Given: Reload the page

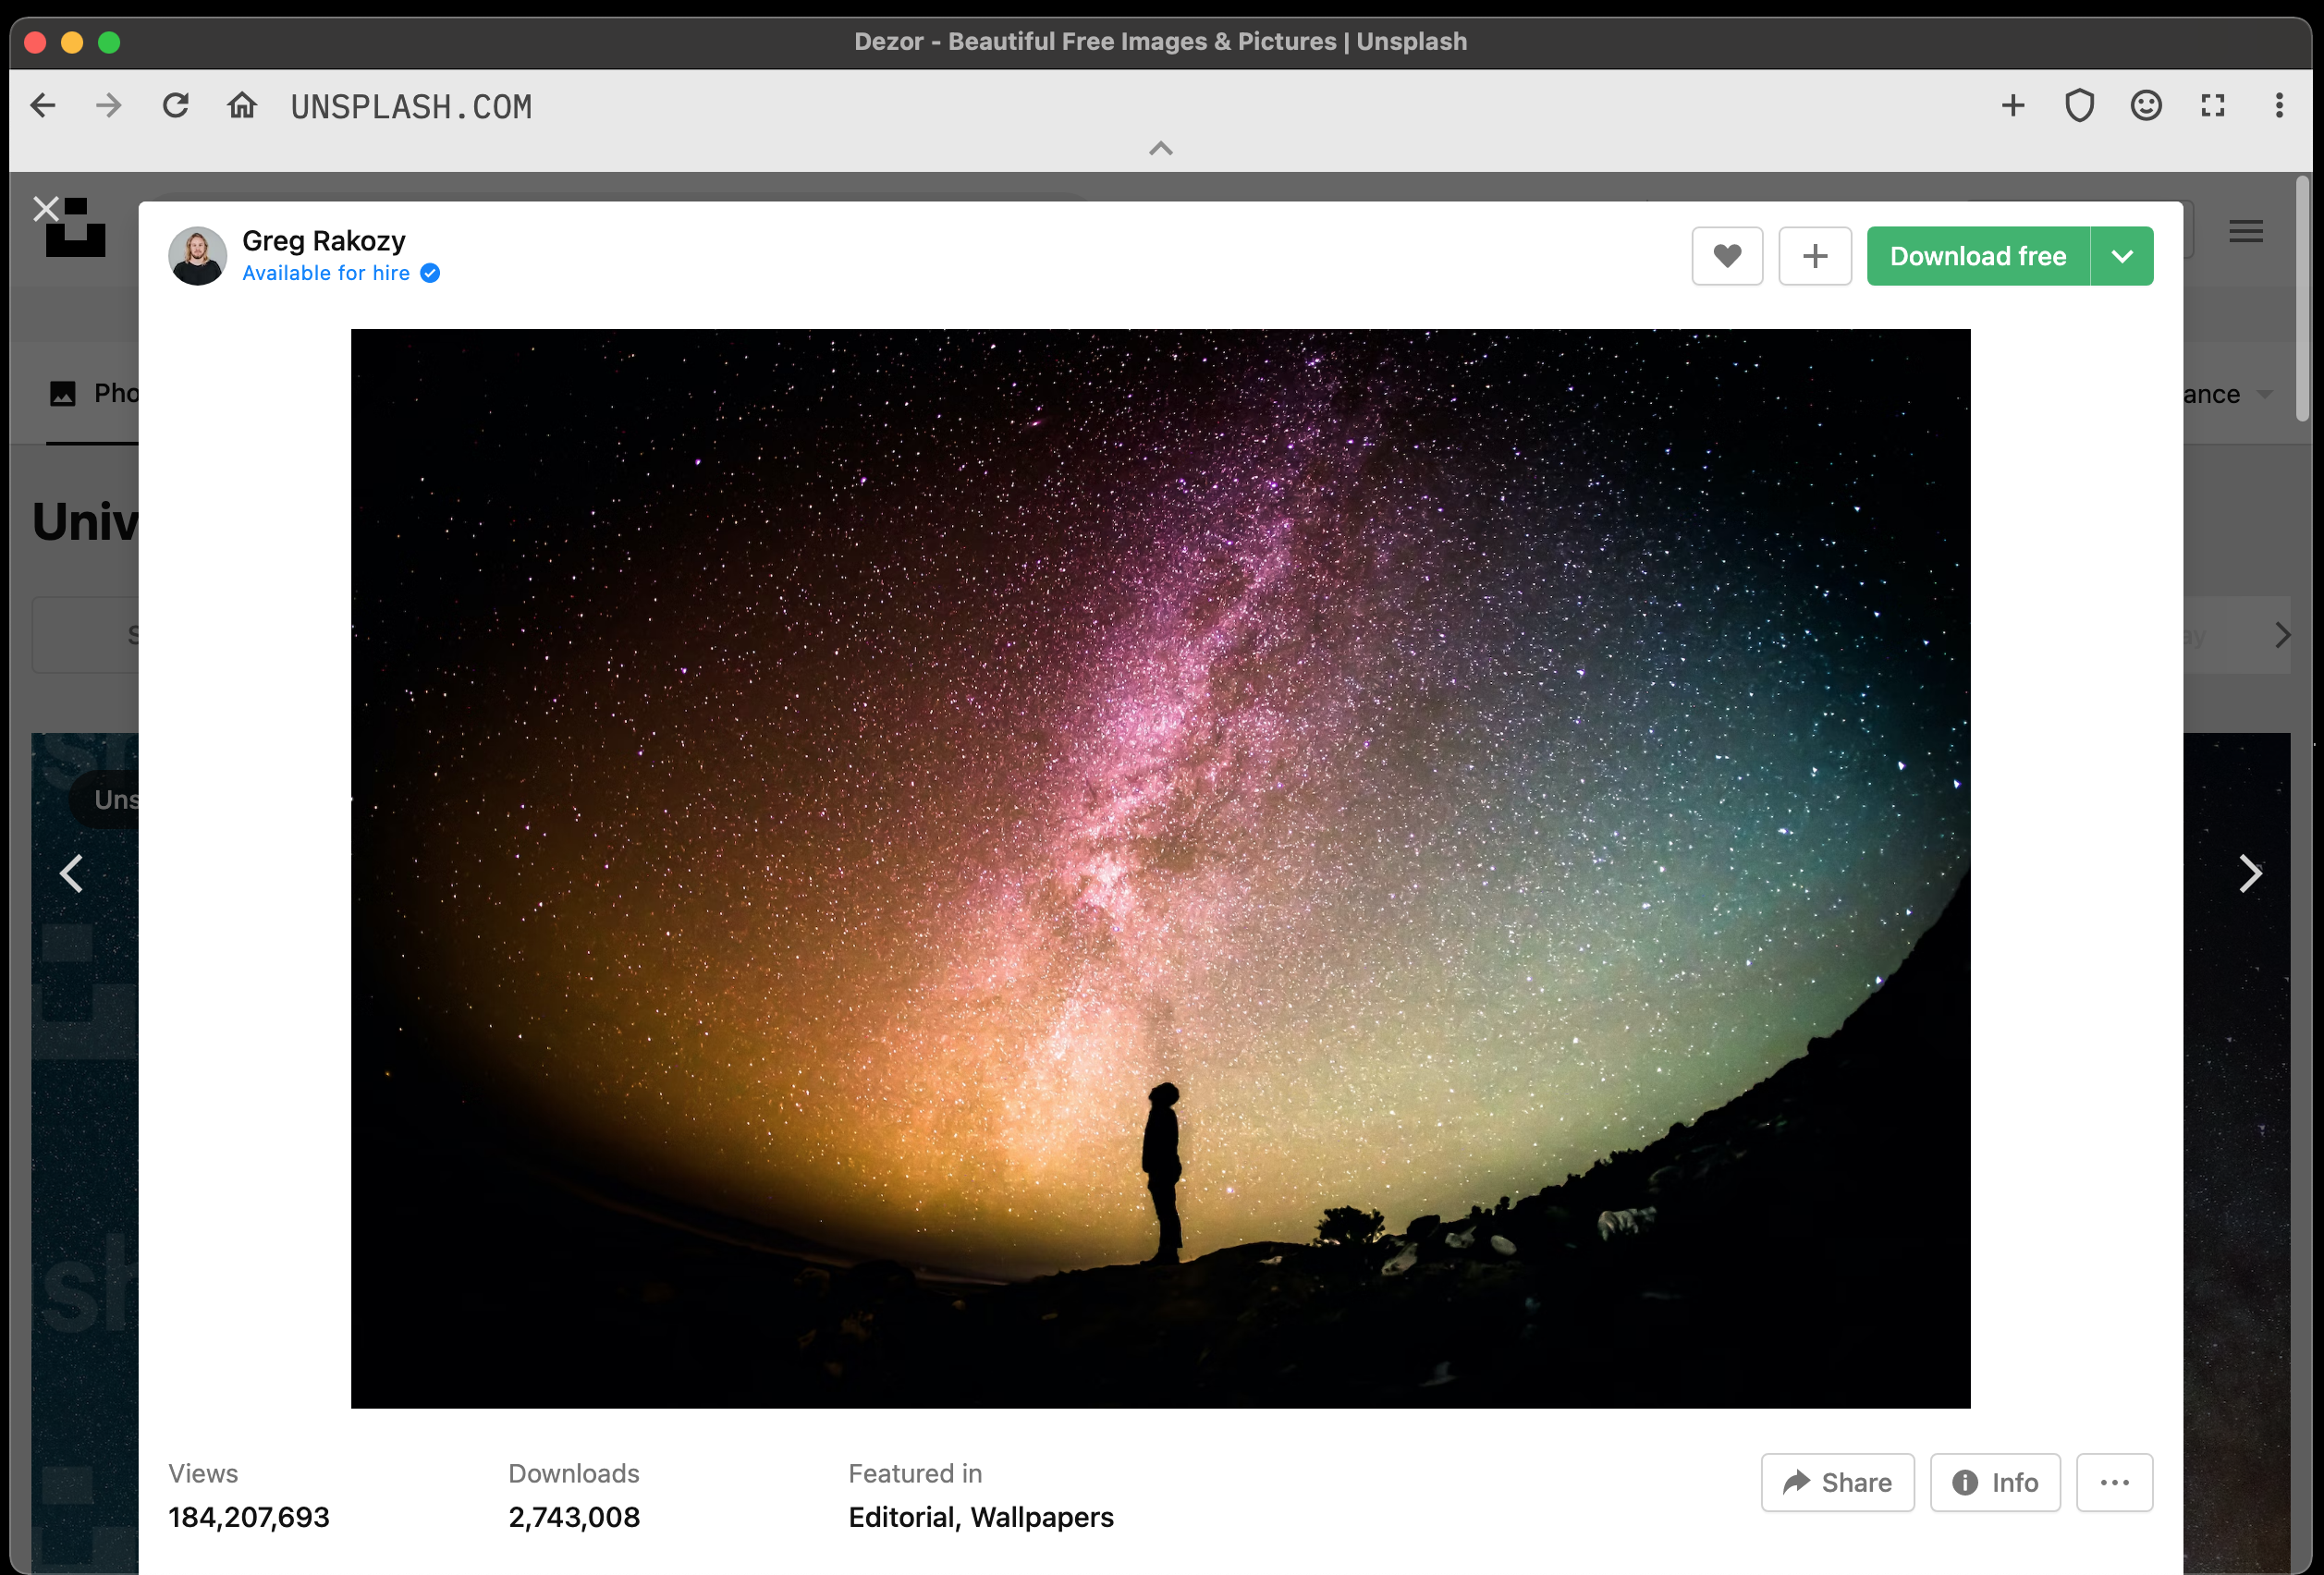Looking at the screenshot, I should 176,105.
